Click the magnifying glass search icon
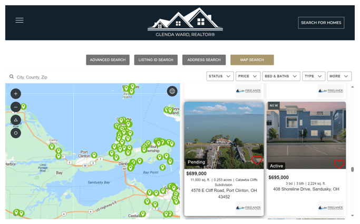The image size is (360, 224). point(12,76)
